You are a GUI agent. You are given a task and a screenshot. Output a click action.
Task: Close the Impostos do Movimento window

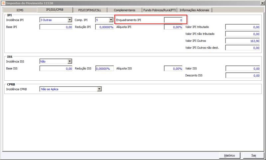pos(262,3)
